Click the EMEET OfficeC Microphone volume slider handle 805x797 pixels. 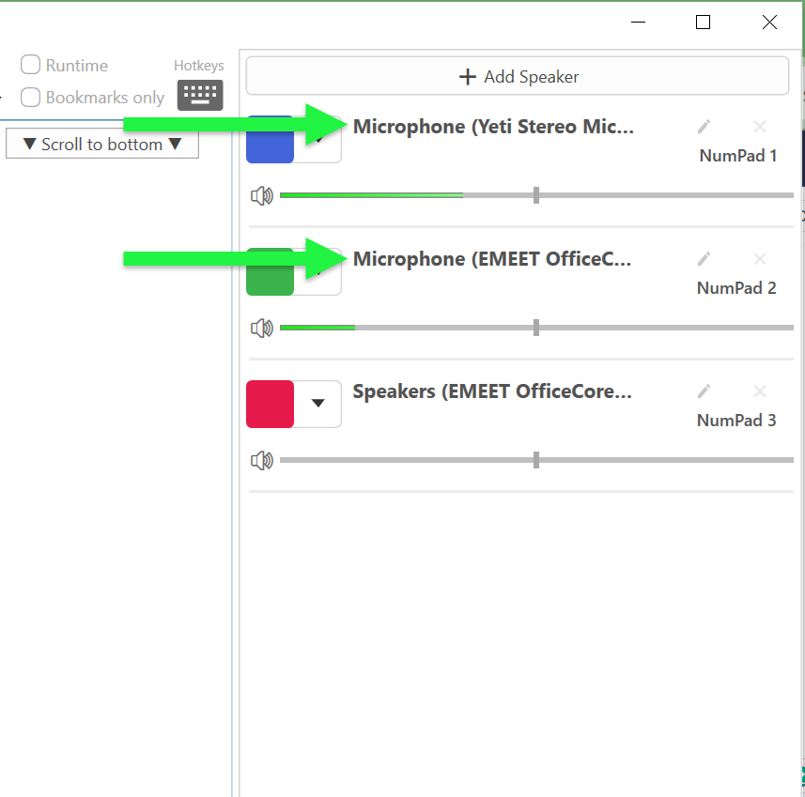(536, 328)
